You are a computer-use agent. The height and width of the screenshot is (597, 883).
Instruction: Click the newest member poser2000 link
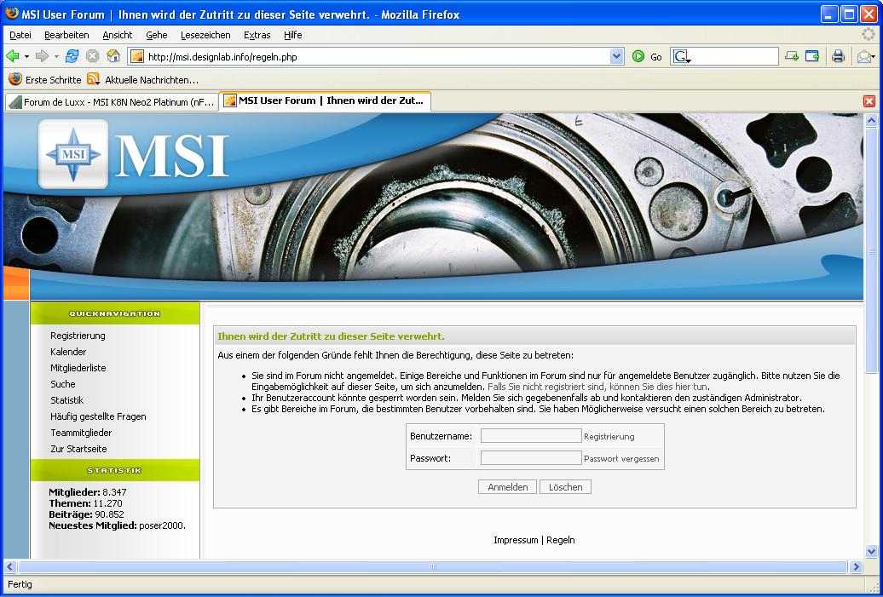pyautogui.click(x=161, y=525)
